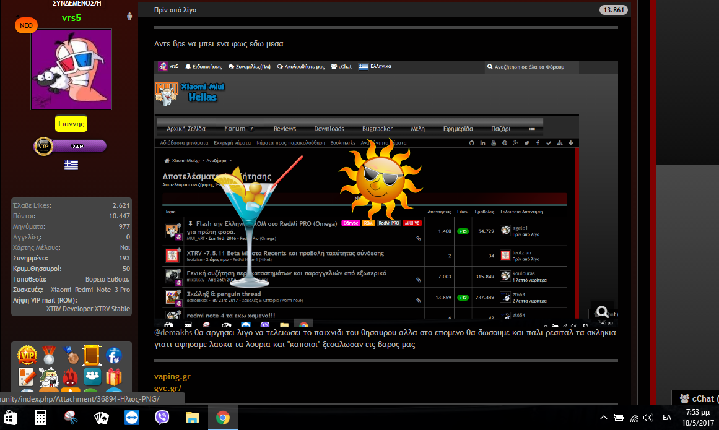719x430 pixels.
Task: Click the volume speaker tray icon
Action: 647,418
